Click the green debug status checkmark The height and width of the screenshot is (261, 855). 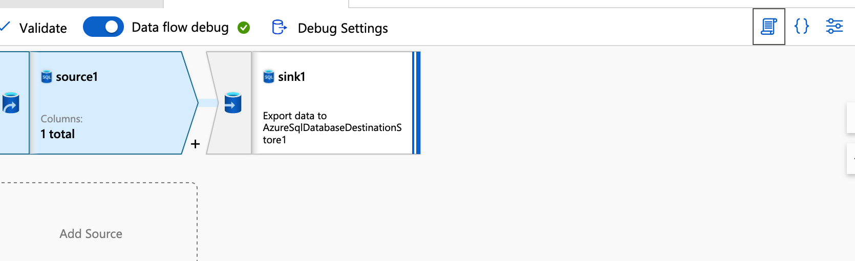[244, 28]
